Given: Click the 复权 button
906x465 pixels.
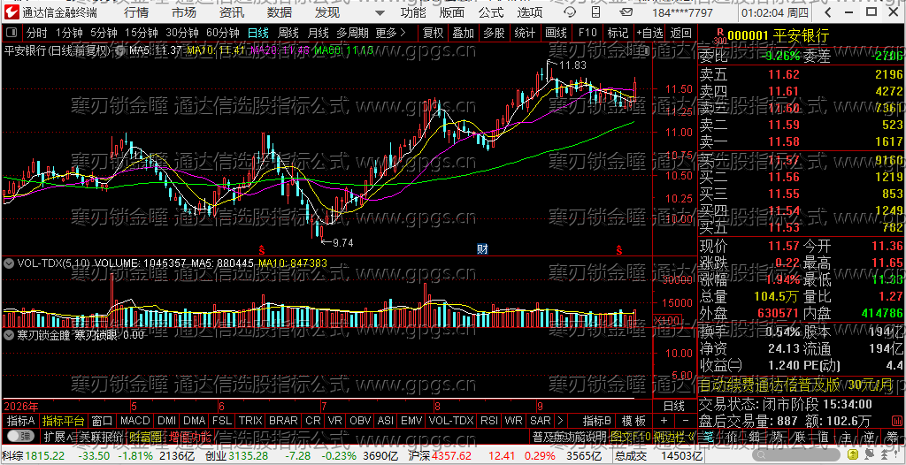Looking at the screenshot, I should (433, 33).
